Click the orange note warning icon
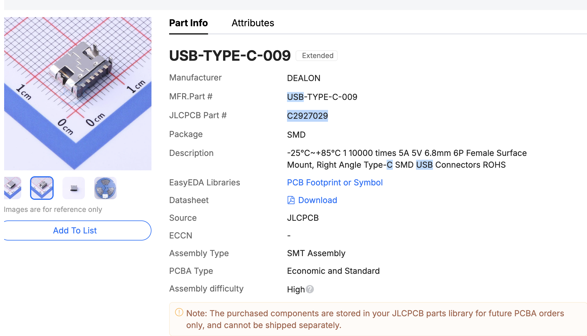This screenshot has width=587, height=336. [x=179, y=312]
